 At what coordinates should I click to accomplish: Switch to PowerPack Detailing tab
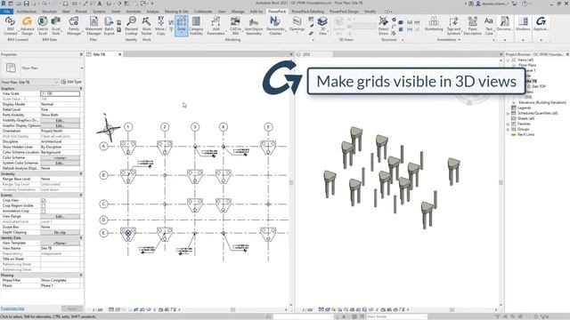[x=307, y=12]
